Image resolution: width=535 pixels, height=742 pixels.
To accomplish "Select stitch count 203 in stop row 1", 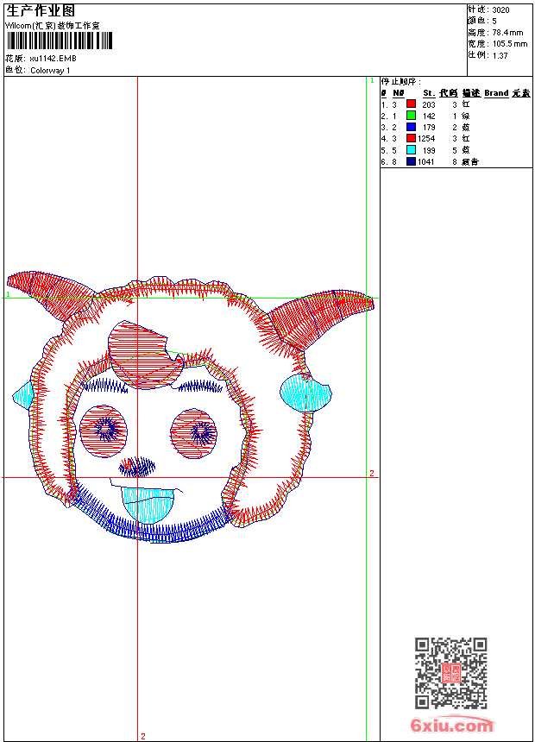I will (429, 104).
